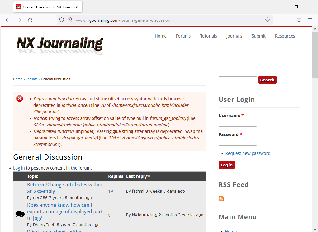Open Retrieve/Change attributes within an assembly topic

coord(65,188)
